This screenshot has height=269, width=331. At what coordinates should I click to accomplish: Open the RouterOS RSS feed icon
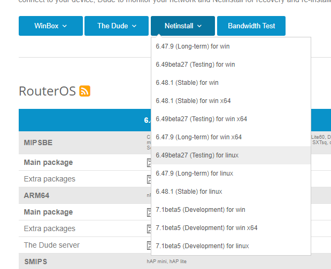point(85,91)
